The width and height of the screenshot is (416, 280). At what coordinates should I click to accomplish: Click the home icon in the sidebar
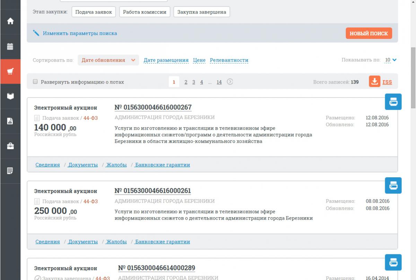tap(10, 21)
